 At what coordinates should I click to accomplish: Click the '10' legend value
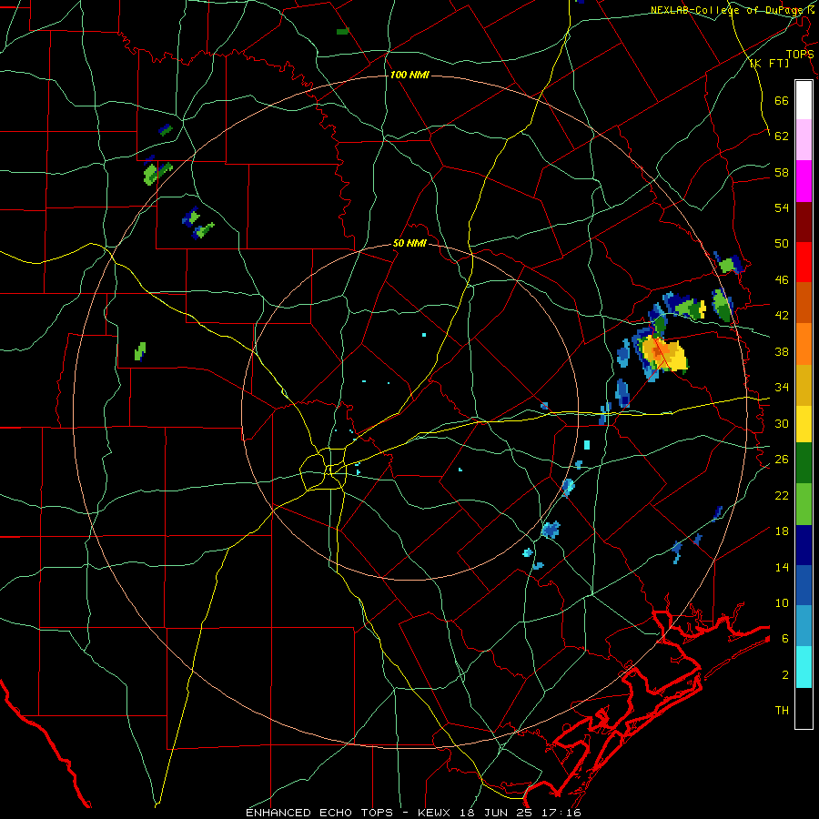pos(782,602)
